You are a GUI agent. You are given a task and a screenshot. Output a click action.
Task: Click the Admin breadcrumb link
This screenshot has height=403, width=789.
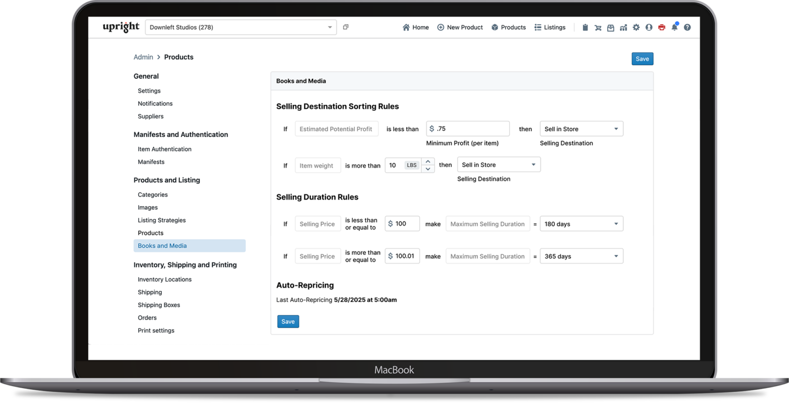[143, 57]
